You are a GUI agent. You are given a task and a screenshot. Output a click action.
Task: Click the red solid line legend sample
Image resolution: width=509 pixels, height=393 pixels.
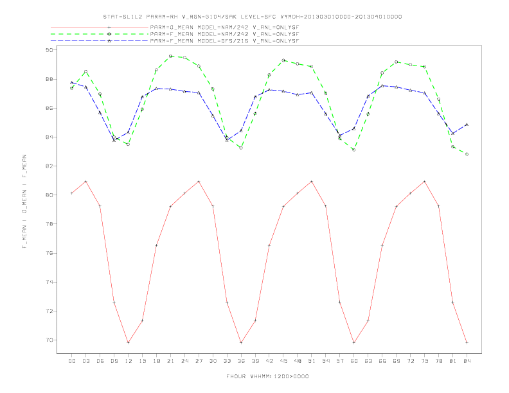point(100,27)
